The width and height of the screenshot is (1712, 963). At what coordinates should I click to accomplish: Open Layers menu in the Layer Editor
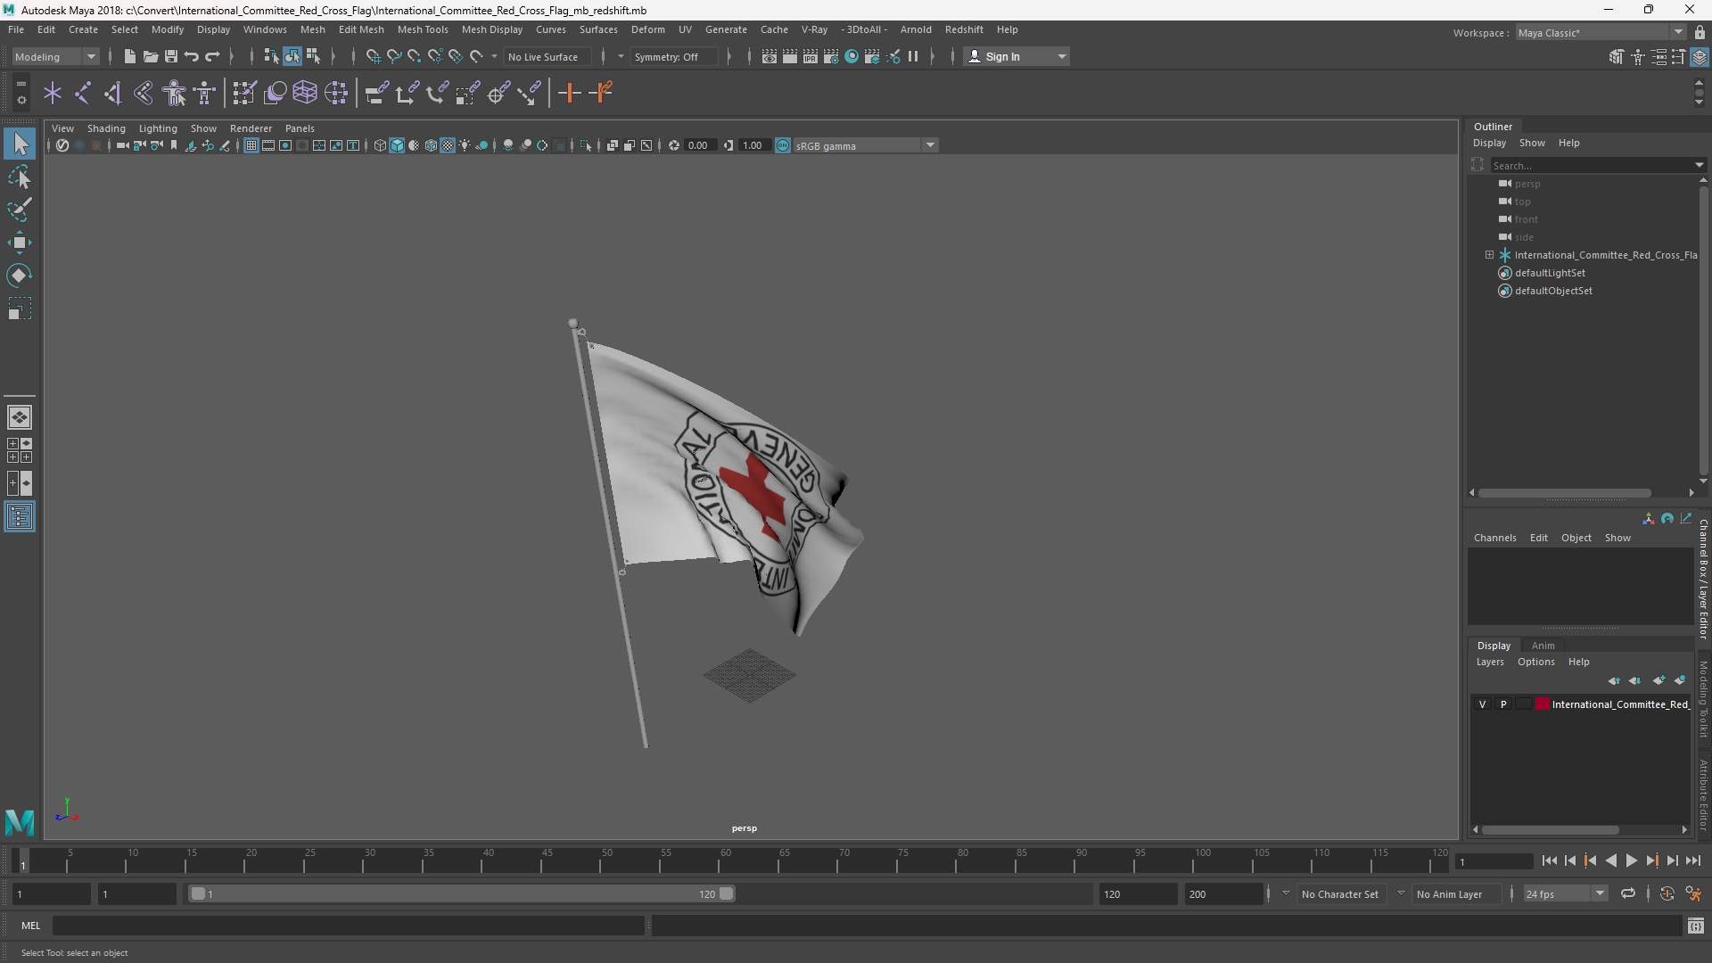[x=1489, y=662]
